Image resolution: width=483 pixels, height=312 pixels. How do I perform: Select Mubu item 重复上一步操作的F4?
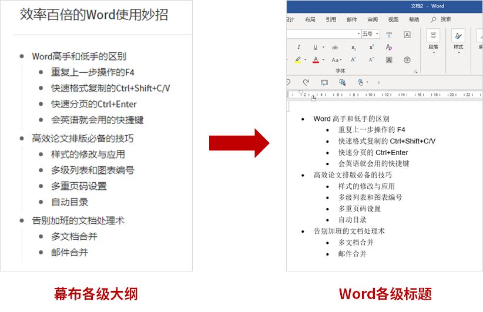click(93, 72)
